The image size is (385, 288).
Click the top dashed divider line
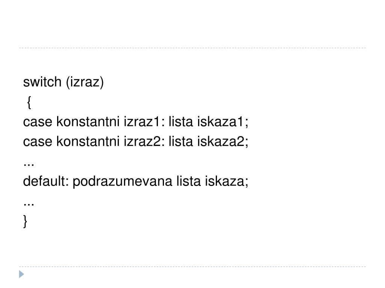click(192, 48)
